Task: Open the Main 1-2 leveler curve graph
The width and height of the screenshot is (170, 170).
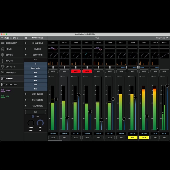Action: click(164, 56)
